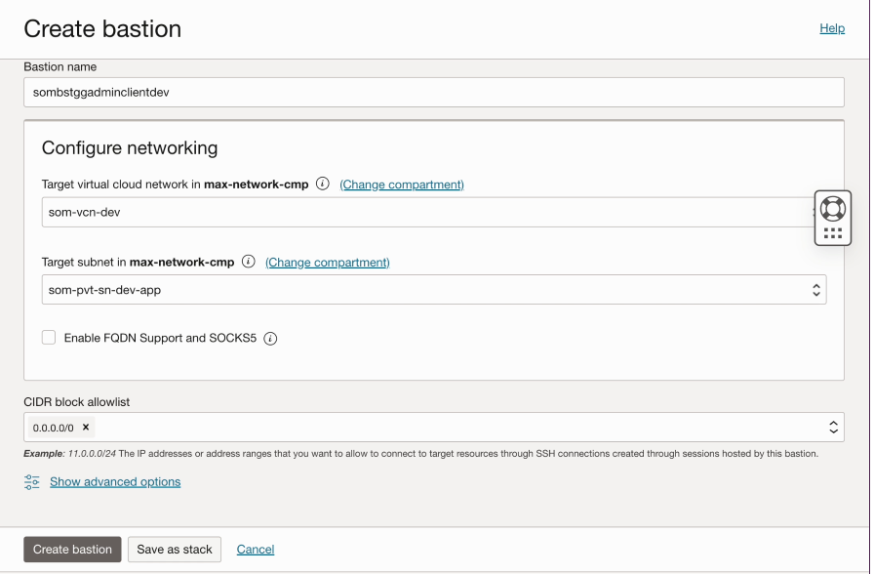Remove the 0.0.0.0/0 CIDR tag

point(86,428)
